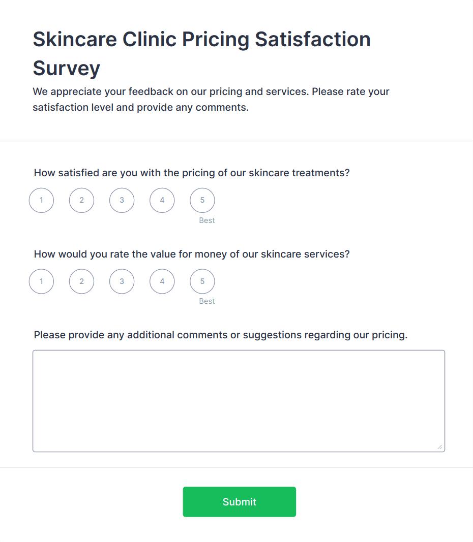Click the Best label under value ratings
473x542 pixels.
tap(206, 301)
